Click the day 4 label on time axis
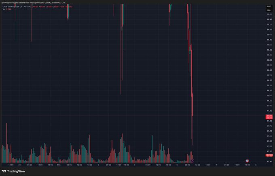This screenshot has width=275, height=176. tap(134, 165)
